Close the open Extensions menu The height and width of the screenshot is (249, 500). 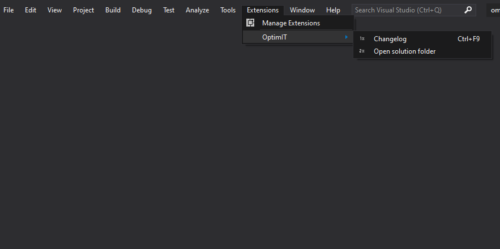(x=263, y=10)
